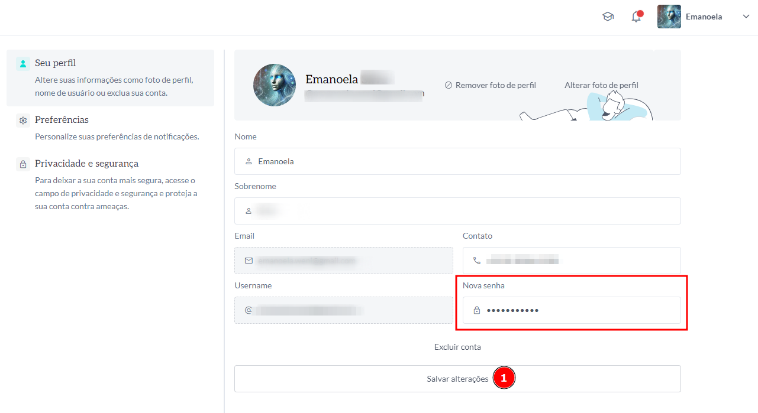Click the user avatar in top bar
758x413 pixels.
click(669, 17)
